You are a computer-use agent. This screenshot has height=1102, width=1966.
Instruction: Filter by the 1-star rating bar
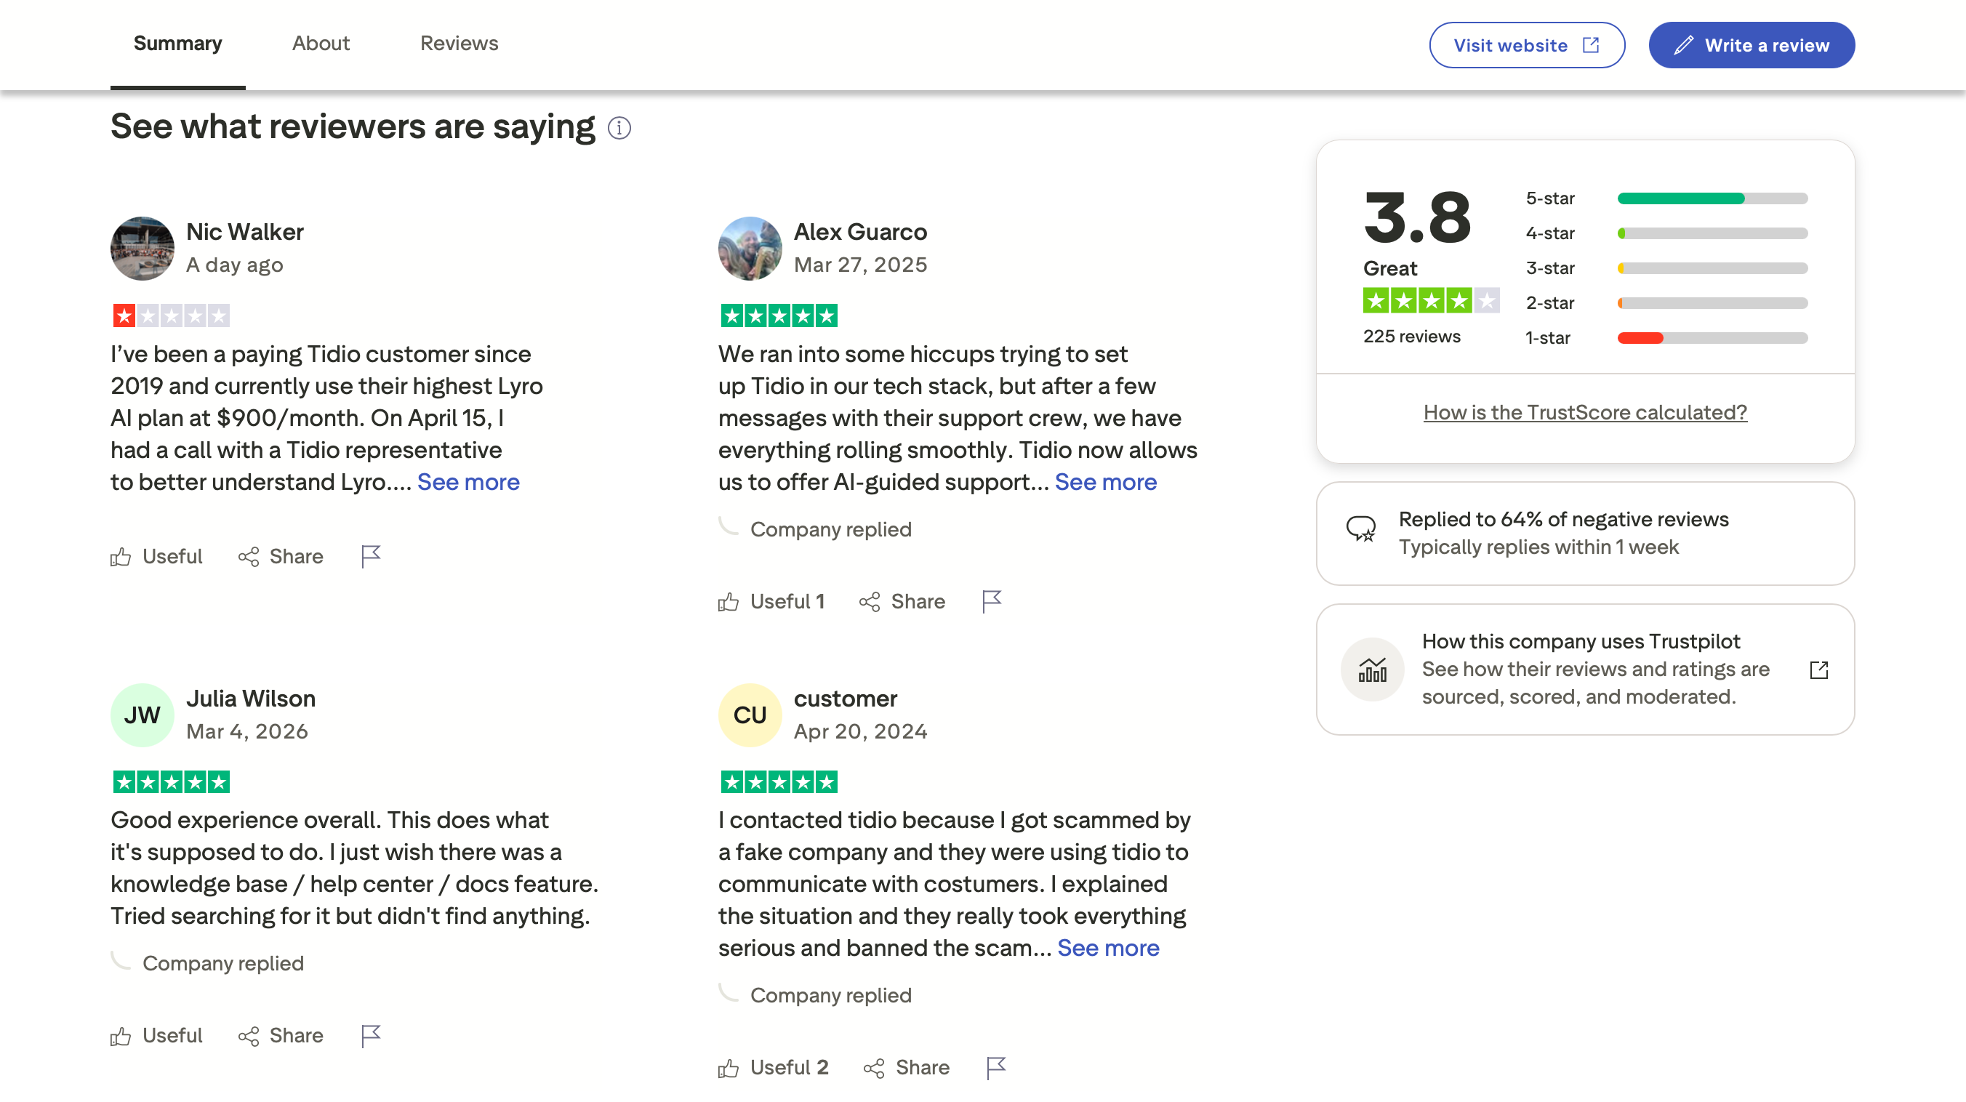click(x=1712, y=338)
